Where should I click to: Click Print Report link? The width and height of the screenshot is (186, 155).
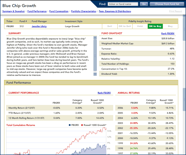point(175,11)
